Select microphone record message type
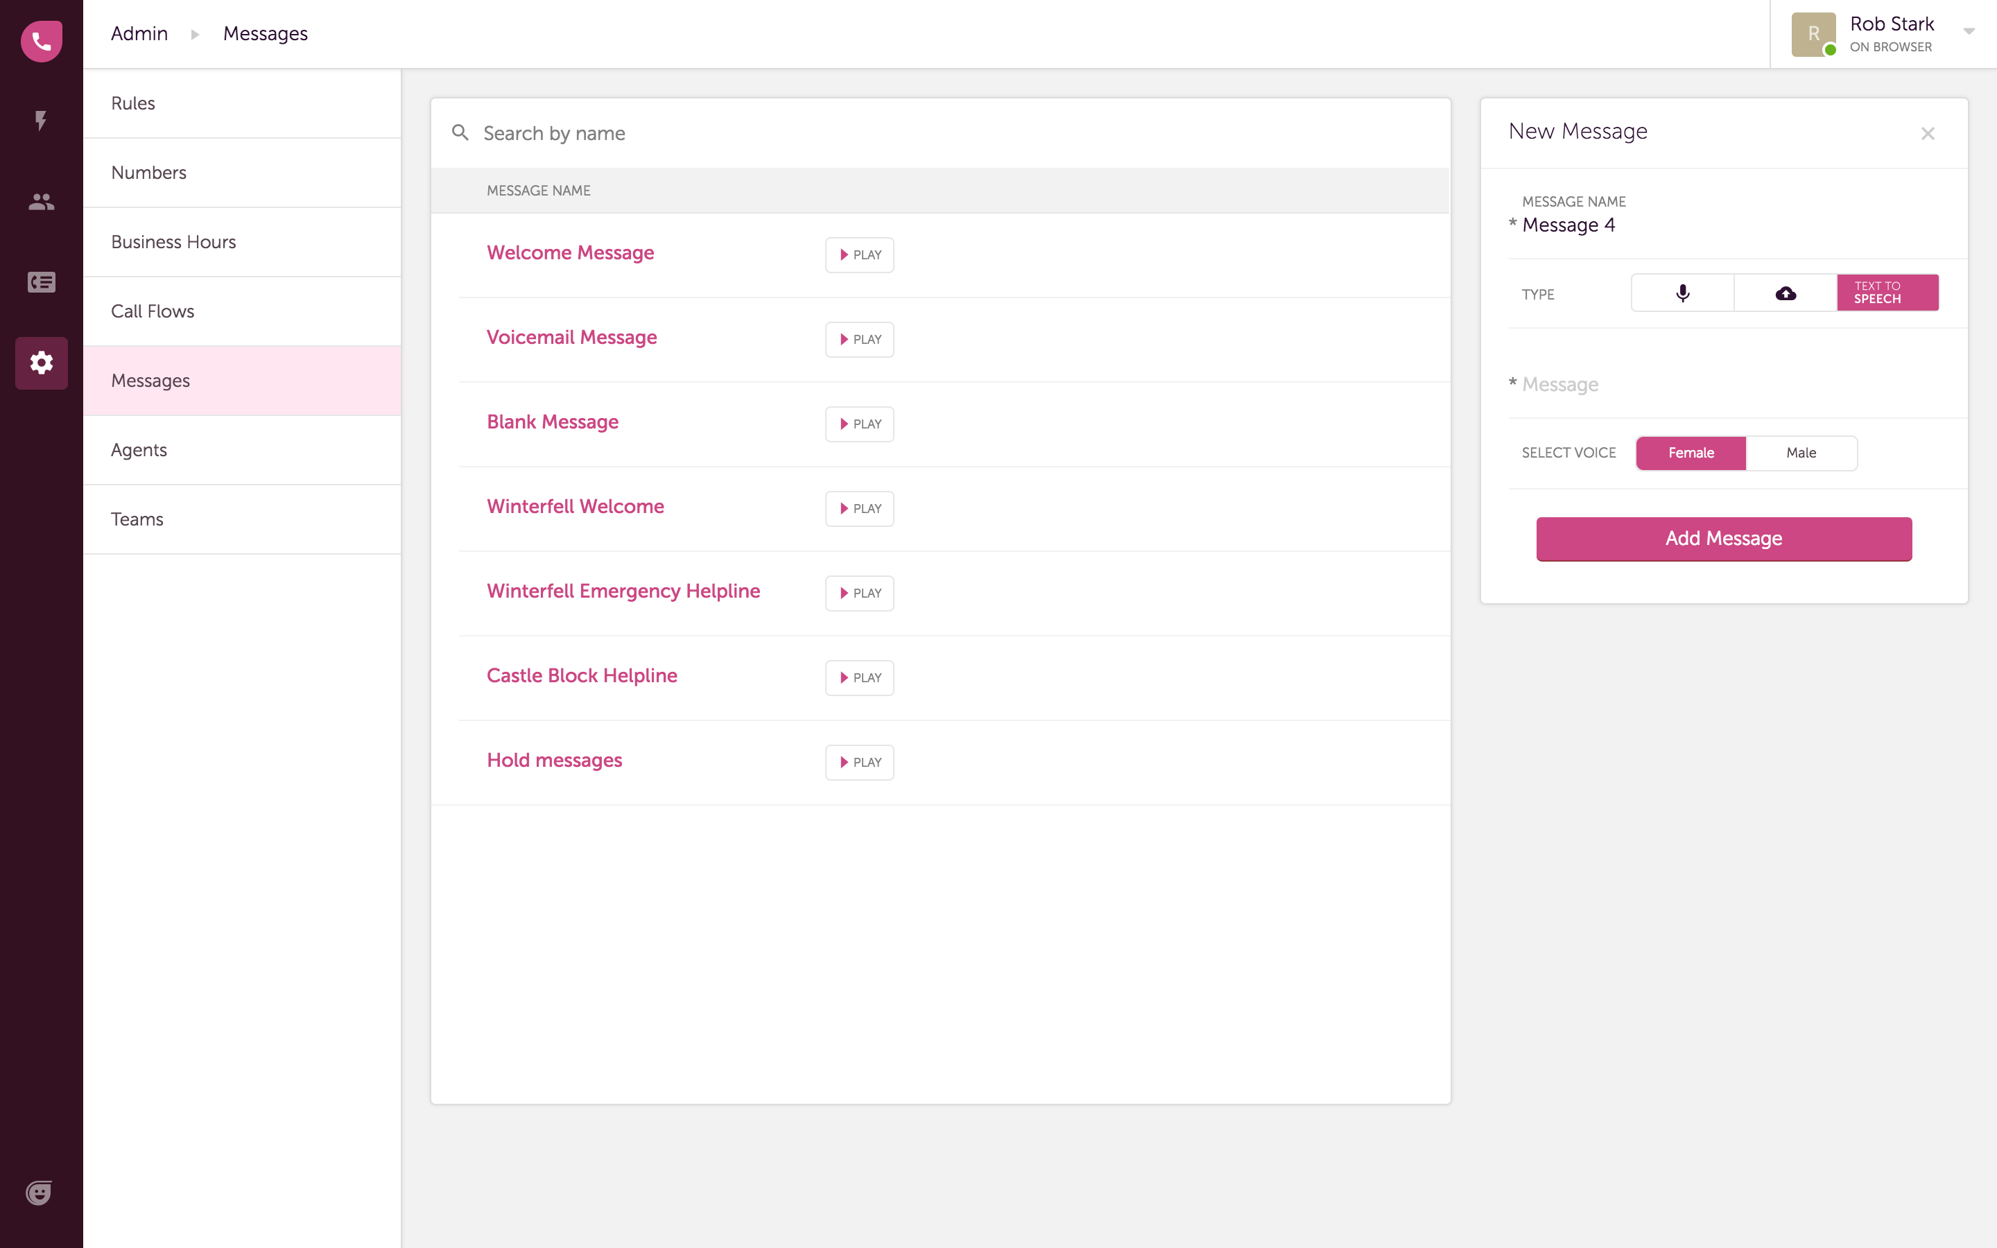 point(1683,293)
